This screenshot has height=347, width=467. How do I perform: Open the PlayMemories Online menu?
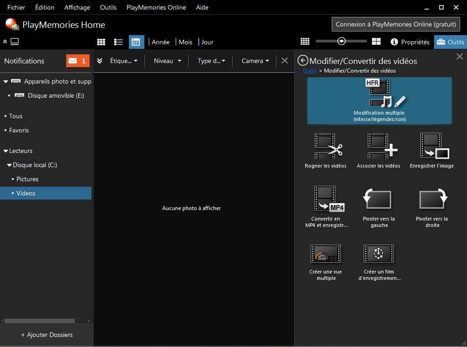click(x=156, y=7)
